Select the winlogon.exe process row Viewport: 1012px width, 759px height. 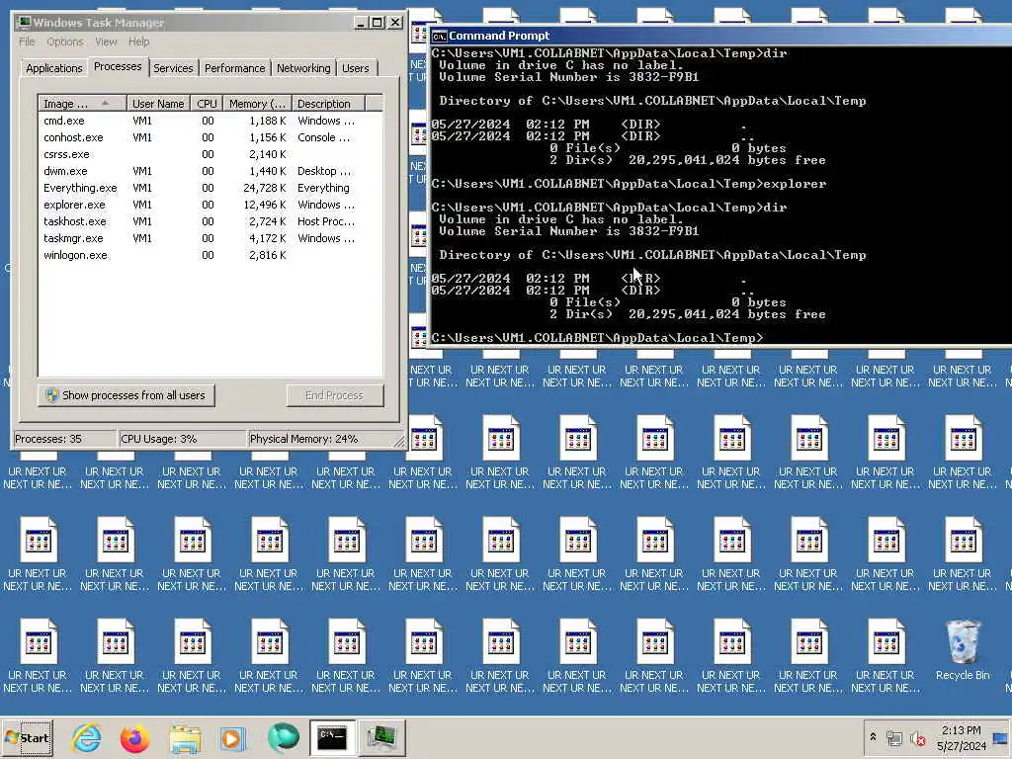[x=211, y=255]
